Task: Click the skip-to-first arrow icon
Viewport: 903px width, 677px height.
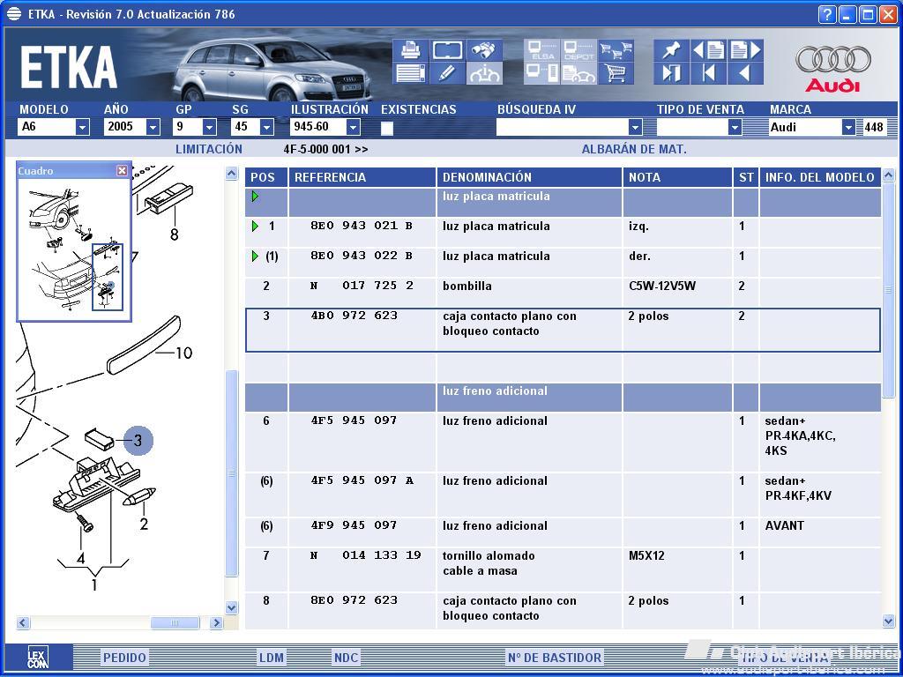Action: 708,73
